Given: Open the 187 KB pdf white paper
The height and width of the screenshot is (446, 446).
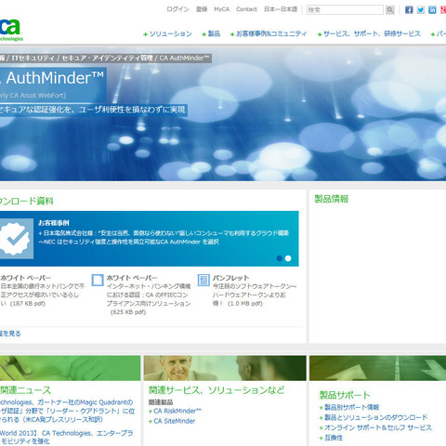Looking at the screenshot, I should pos(43,295).
